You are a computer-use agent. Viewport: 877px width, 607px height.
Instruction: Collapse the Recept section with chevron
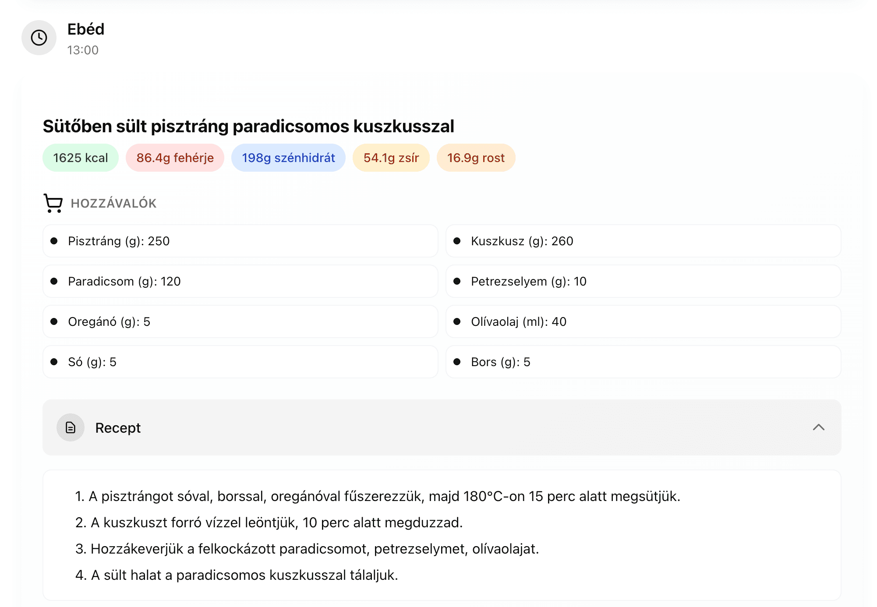coord(818,427)
